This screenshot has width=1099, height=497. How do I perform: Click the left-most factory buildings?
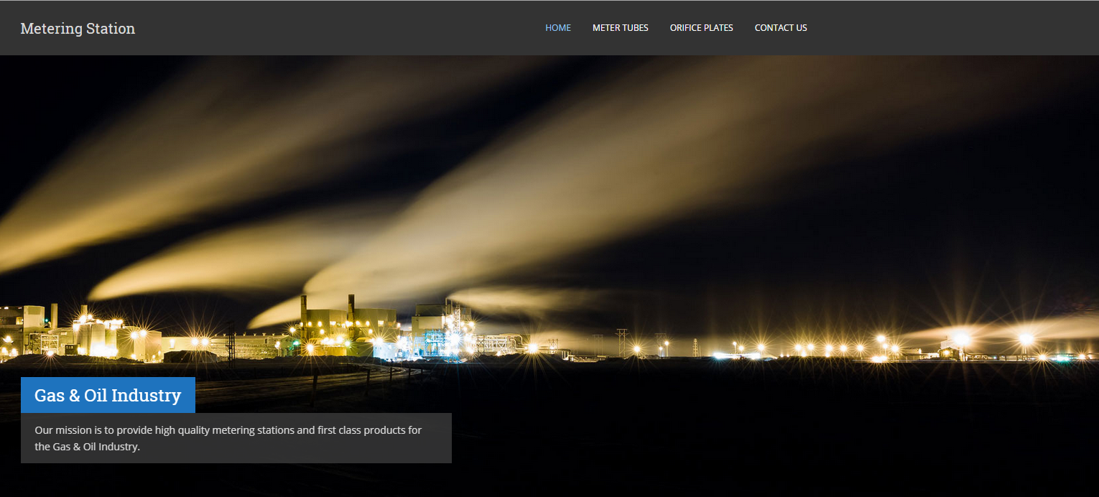coord(29,330)
